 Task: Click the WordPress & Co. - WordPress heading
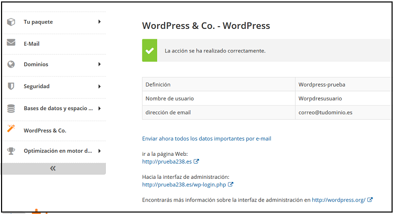206,26
